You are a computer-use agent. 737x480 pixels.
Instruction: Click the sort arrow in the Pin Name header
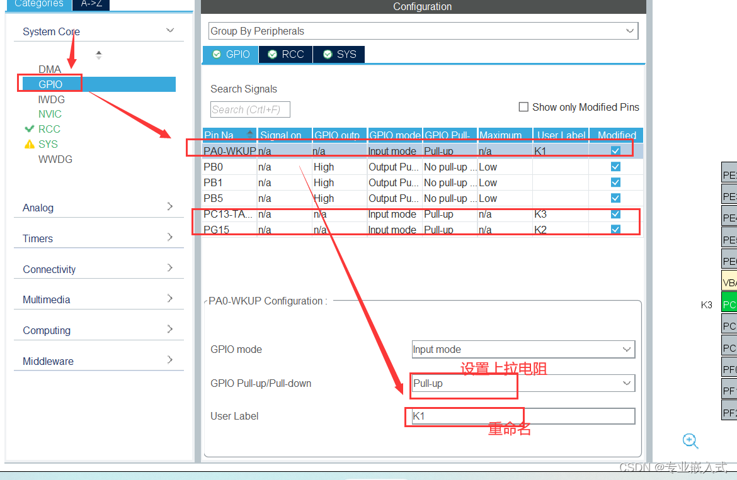pos(250,134)
